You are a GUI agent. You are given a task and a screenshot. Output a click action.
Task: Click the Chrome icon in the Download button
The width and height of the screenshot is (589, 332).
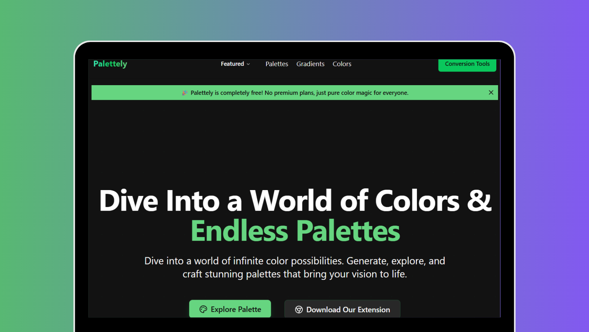[x=299, y=310]
